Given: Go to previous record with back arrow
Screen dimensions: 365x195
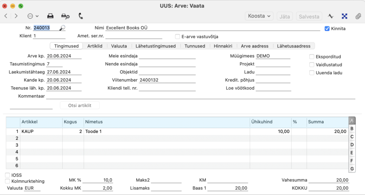Looking at the screenshot, I should 6,16.
